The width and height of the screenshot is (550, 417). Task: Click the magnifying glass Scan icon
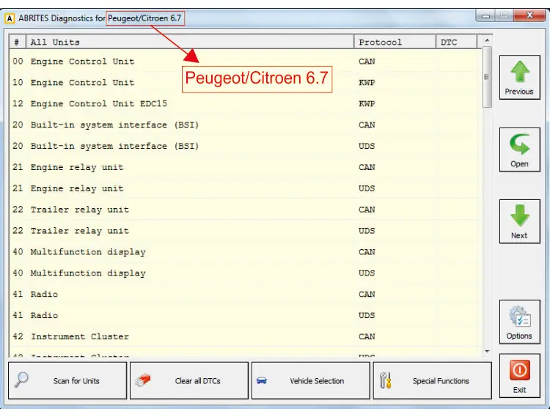21,380
